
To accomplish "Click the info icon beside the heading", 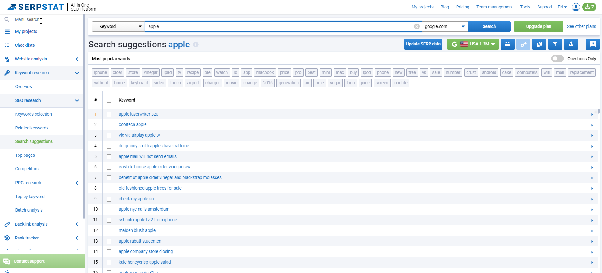I will pos(195,45).
